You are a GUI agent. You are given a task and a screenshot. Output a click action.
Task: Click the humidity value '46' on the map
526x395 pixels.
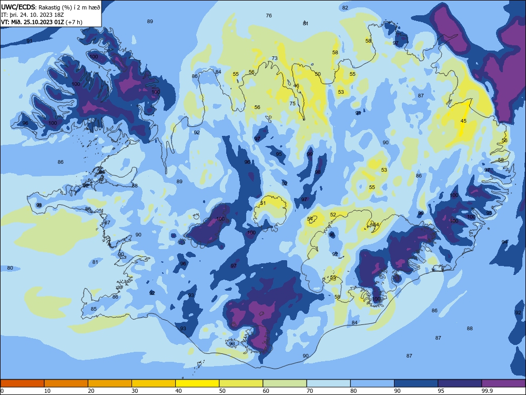tap(296, 86)
